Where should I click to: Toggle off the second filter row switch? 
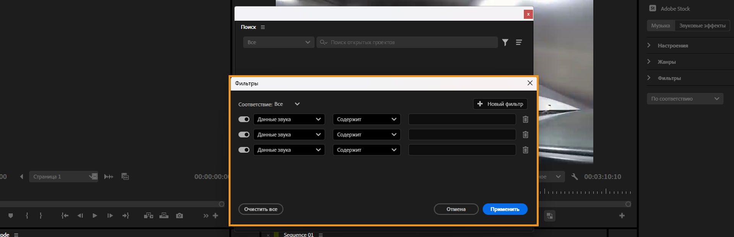pos(244,135)
